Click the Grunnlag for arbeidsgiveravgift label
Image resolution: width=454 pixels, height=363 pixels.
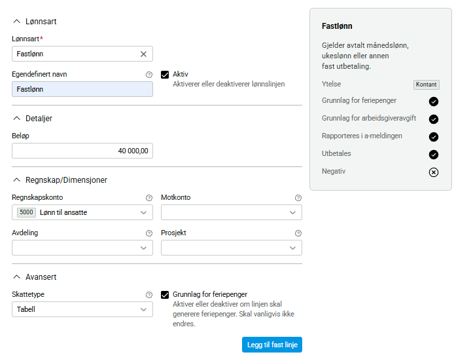click(369, 118)
